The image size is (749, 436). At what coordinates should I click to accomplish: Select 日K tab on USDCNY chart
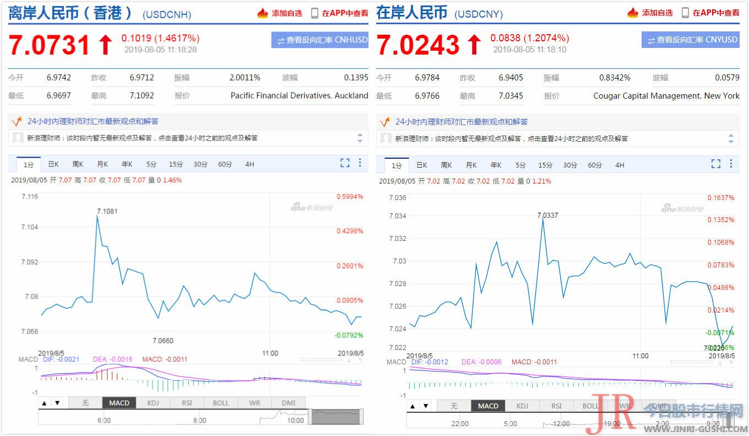(422, 165)
